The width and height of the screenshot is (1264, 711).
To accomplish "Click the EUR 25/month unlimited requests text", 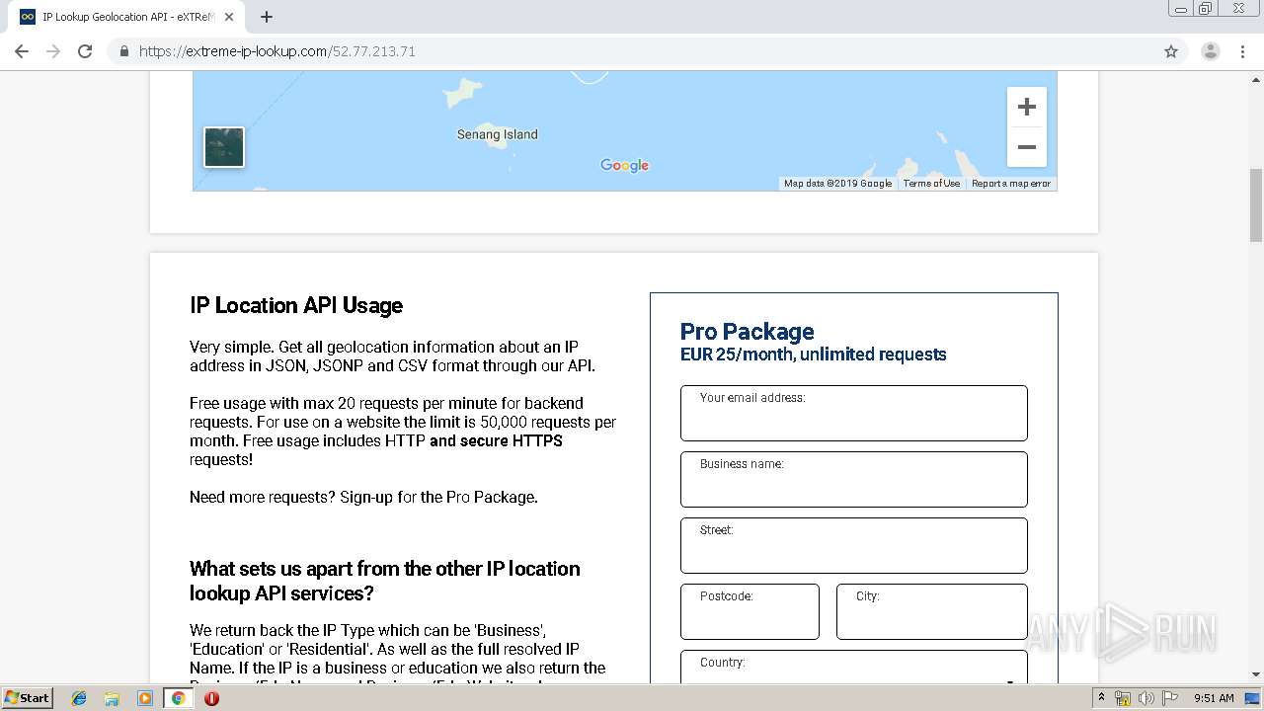I will pos(814,355).
